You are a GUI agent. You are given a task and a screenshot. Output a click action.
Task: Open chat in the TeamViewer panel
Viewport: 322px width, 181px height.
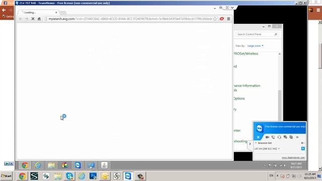pos(285,137)
